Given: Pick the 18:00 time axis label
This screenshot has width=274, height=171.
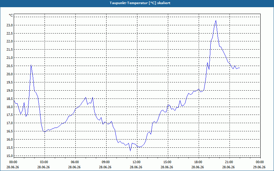Looking at the screenshot, I should (x=199, y=162).
